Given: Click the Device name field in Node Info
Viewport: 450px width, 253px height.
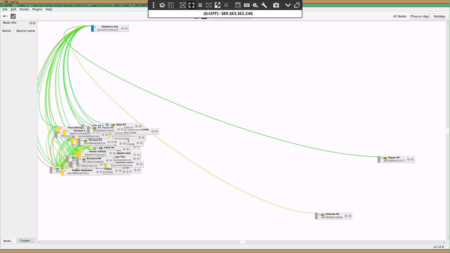Looking at the screenshot, I should pyautogui.click(x=25, y=31).
